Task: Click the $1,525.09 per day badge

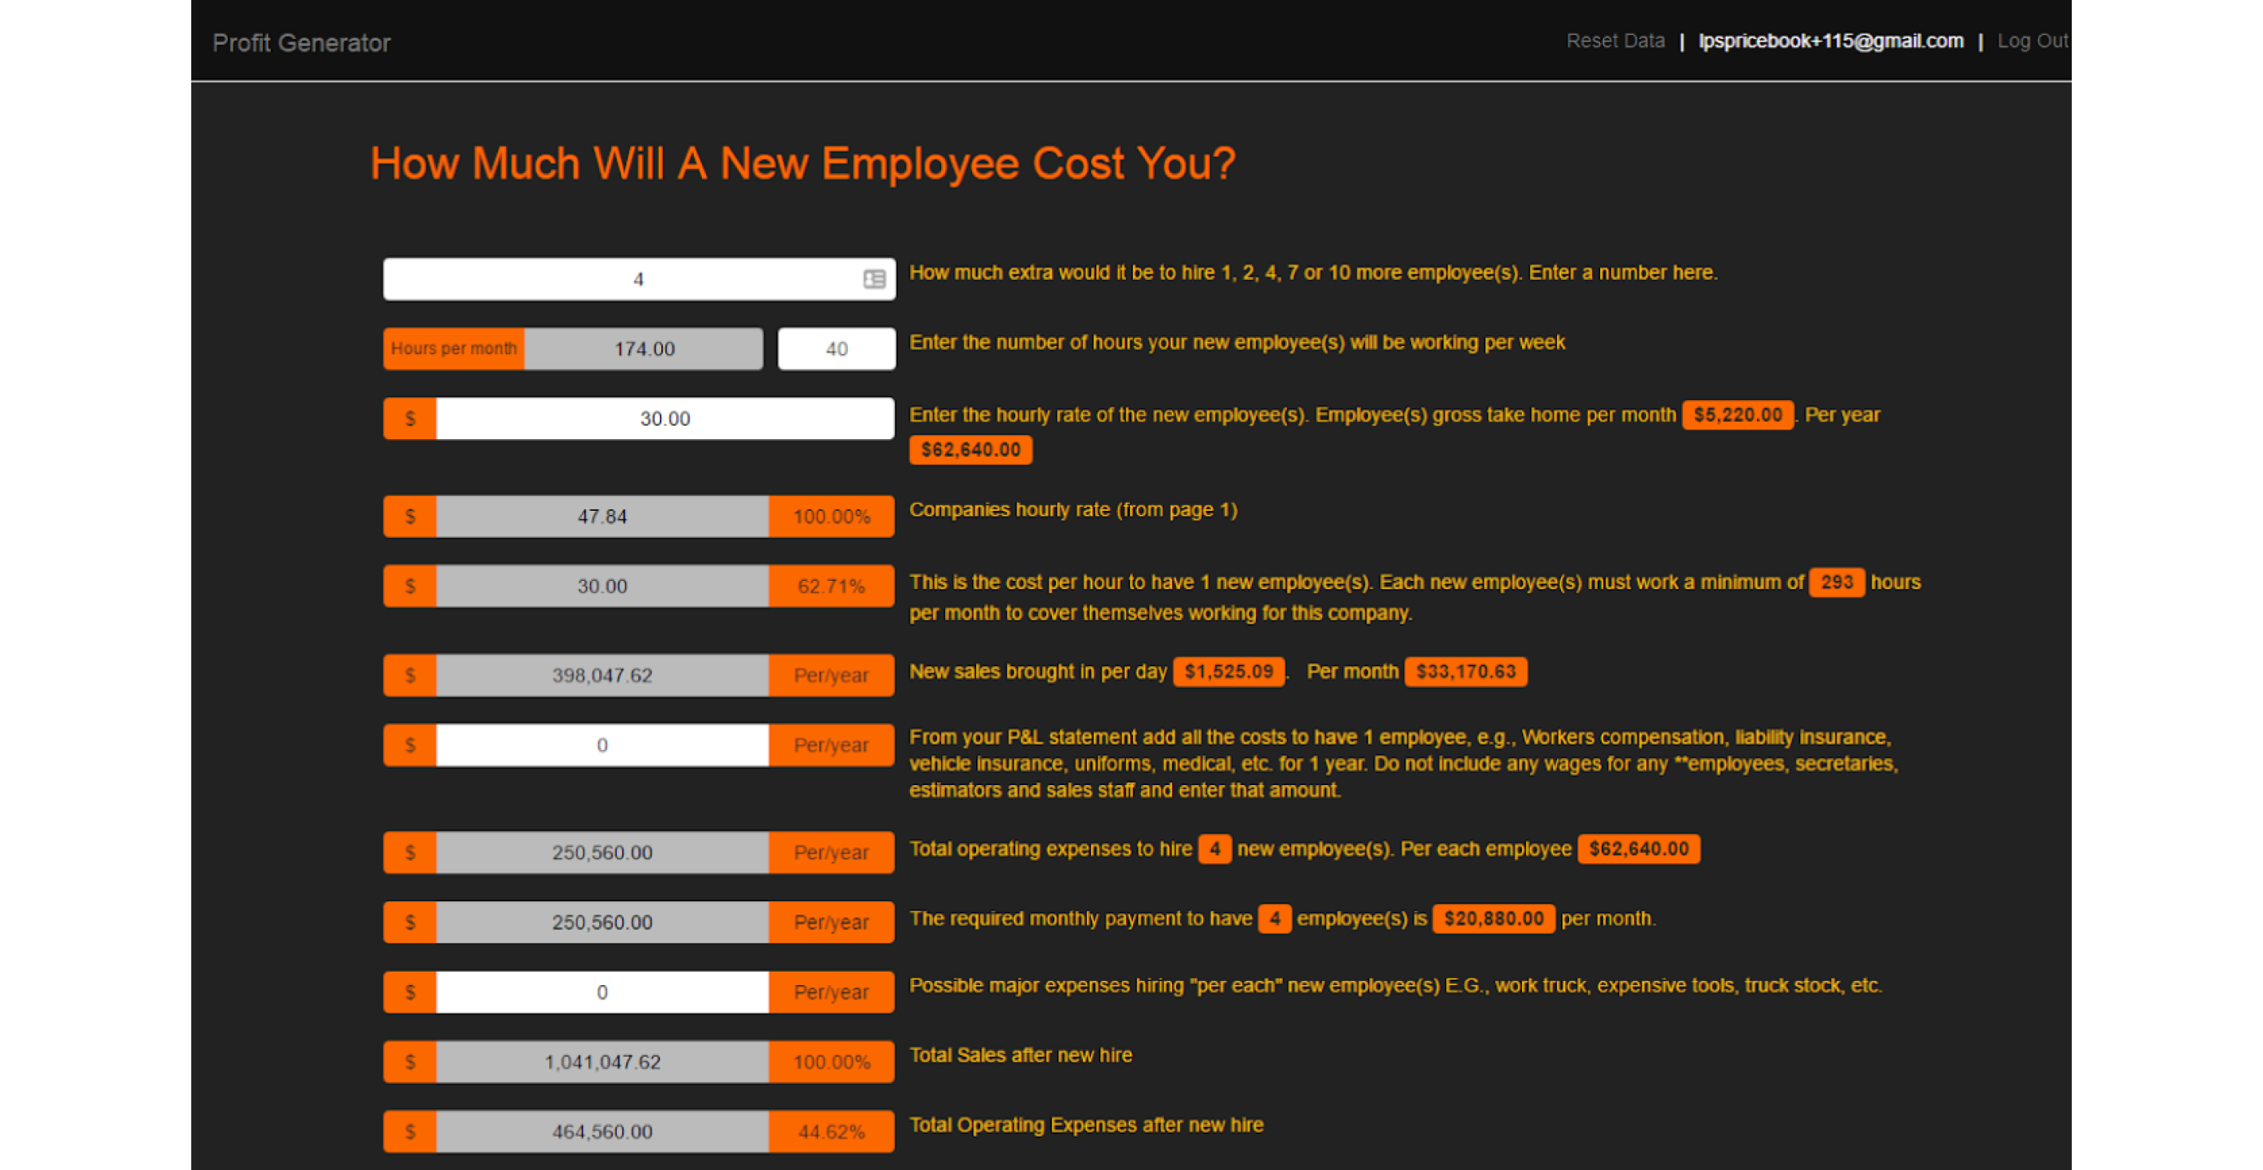Action: click(x=1228, y=672)
